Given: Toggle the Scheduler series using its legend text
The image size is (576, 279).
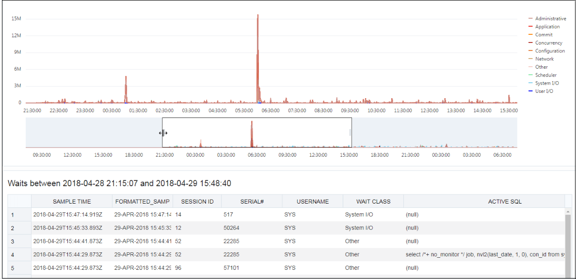Looking at the screenshot, I should point(547,75).
